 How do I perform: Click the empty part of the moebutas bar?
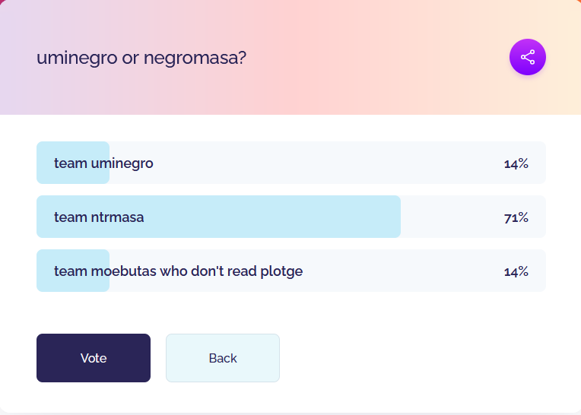[403, 271]
